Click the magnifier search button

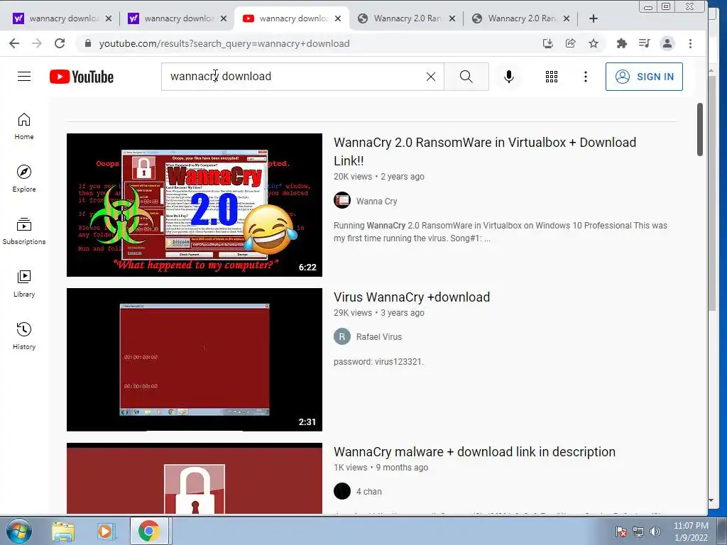pos(466,77)
